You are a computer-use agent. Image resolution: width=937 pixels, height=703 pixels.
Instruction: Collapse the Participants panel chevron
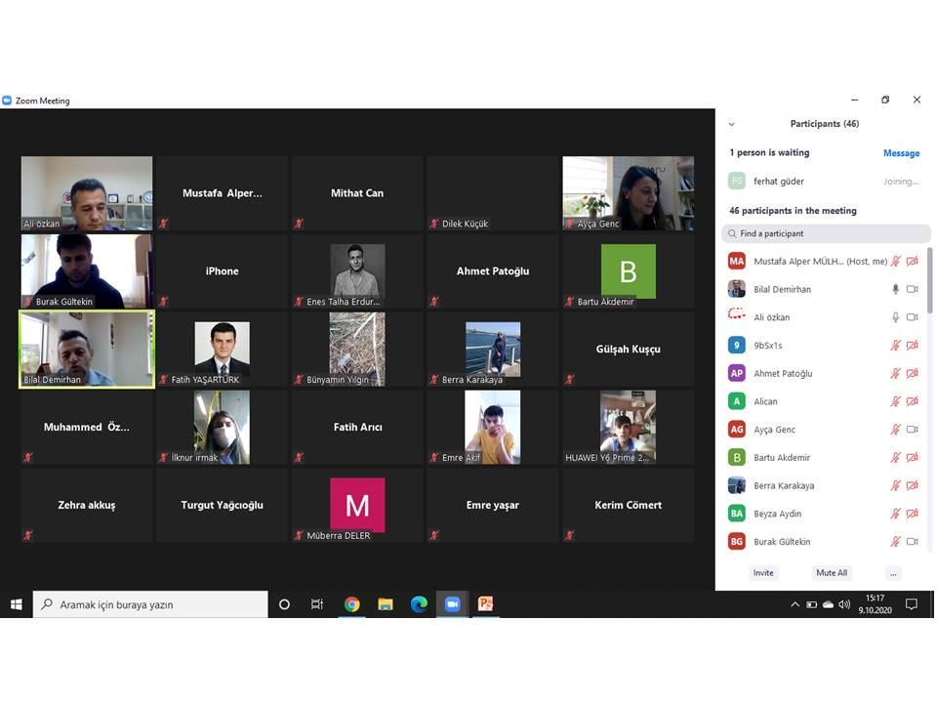pos(732,124)
